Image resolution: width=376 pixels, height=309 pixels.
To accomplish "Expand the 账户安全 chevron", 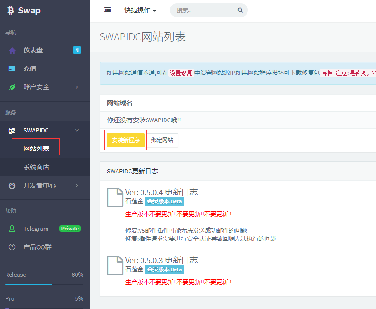I will click(x=77, y=87).
